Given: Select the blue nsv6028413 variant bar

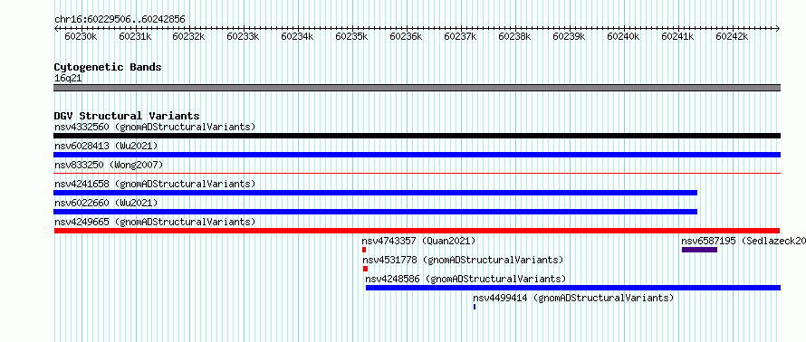Looking at the screenshot, I should point(417,155).
